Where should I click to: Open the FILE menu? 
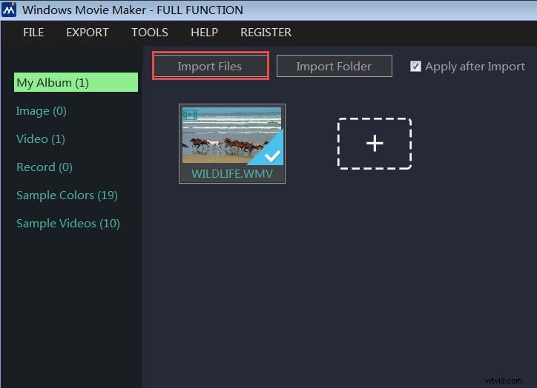33,33
